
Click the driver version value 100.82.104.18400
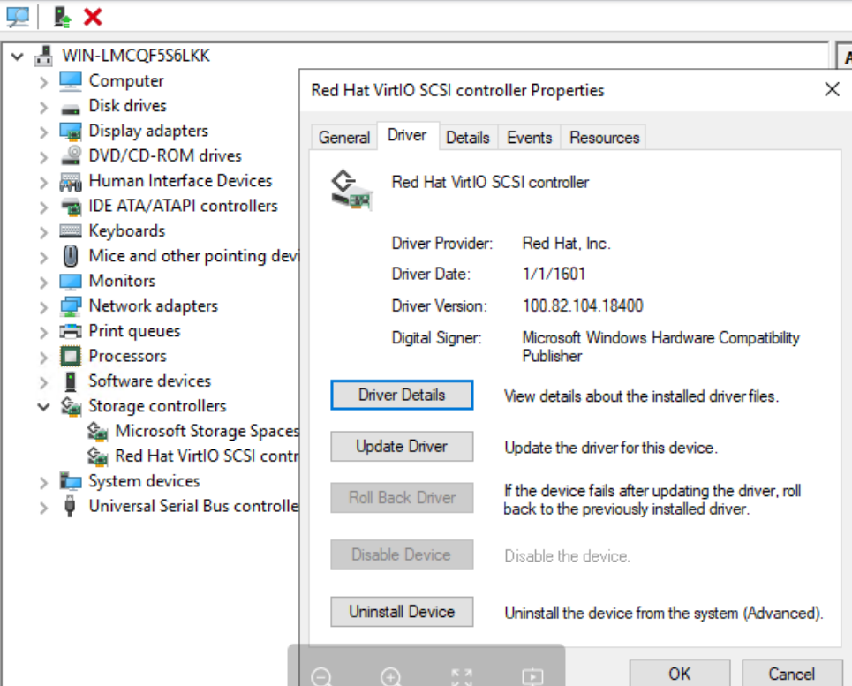point(583,305)
